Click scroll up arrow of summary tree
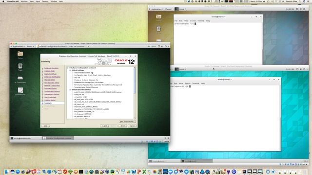The height and width of the screenshot is (175, 312). (135, 68)
